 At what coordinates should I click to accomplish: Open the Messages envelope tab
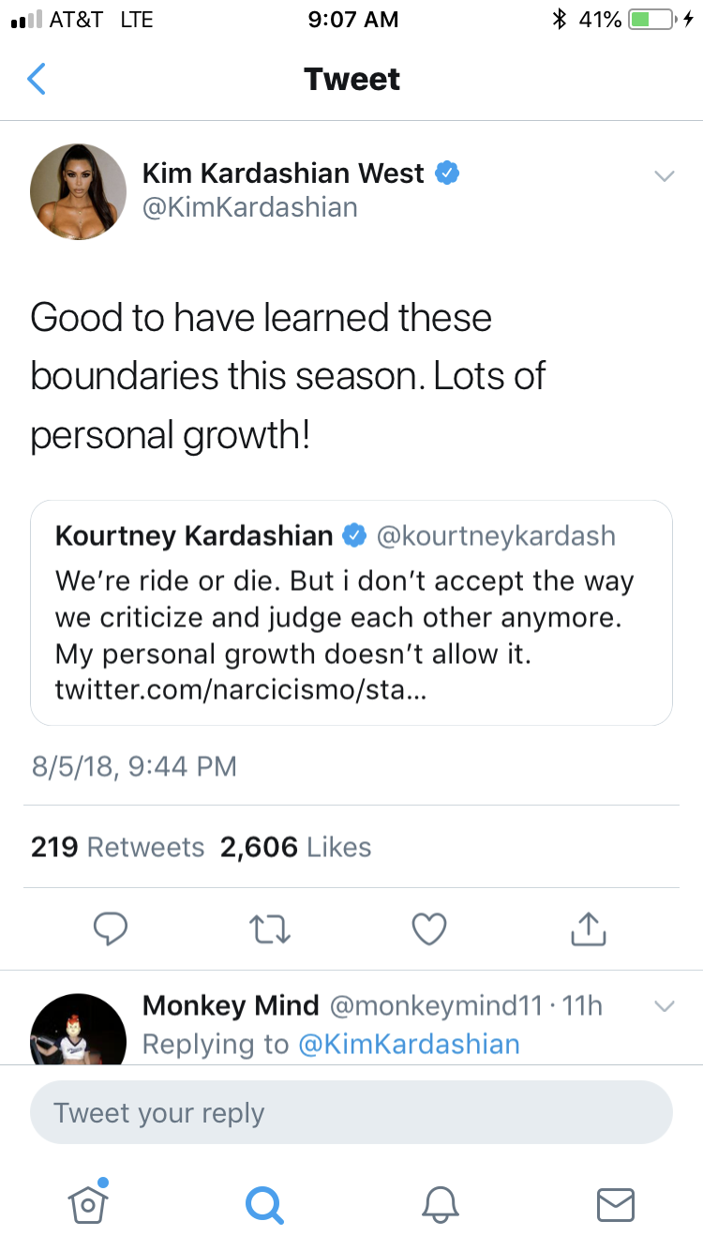[616, 1203]
